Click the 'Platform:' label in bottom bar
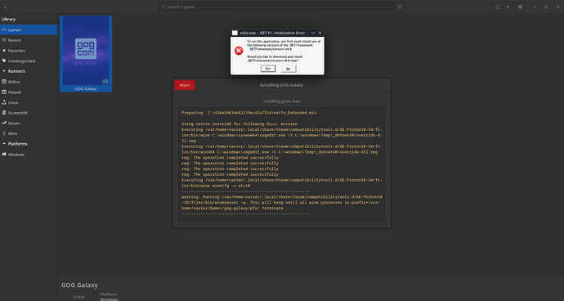The image size is (564, 301). click(x=109, y=294)
